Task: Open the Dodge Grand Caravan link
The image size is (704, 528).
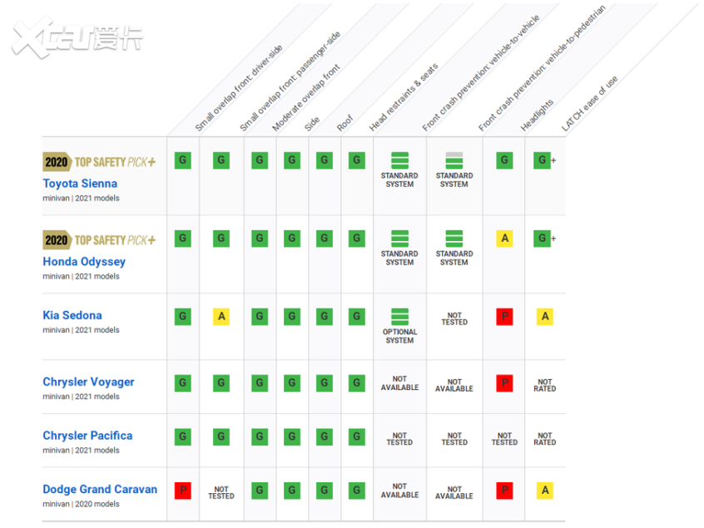Action: [x=100, y=489]
